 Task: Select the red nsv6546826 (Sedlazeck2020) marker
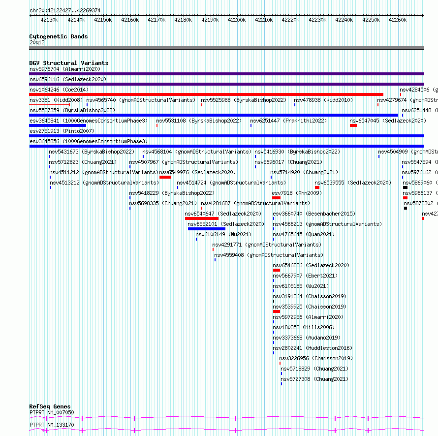coord(277,270)
